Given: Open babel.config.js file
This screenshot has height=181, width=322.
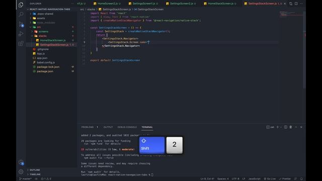Looking at the screenshot, I should [46, 62].
